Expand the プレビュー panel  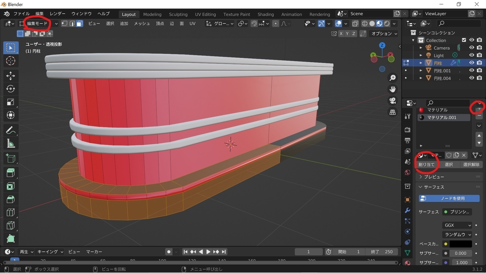click(434, 177)
